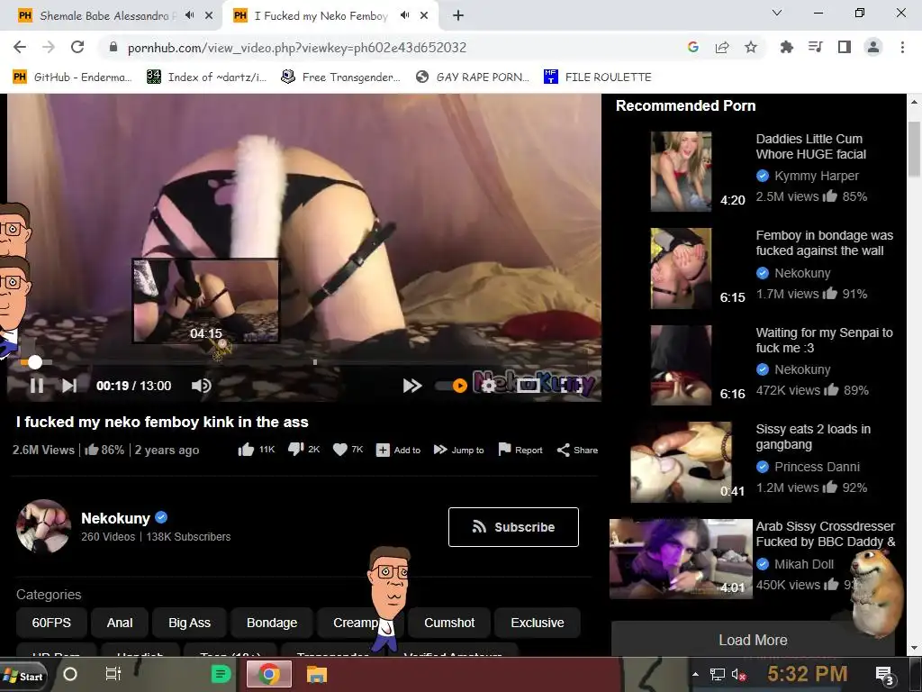Select the second, active tab
The image size is (922, 692).
330,16
